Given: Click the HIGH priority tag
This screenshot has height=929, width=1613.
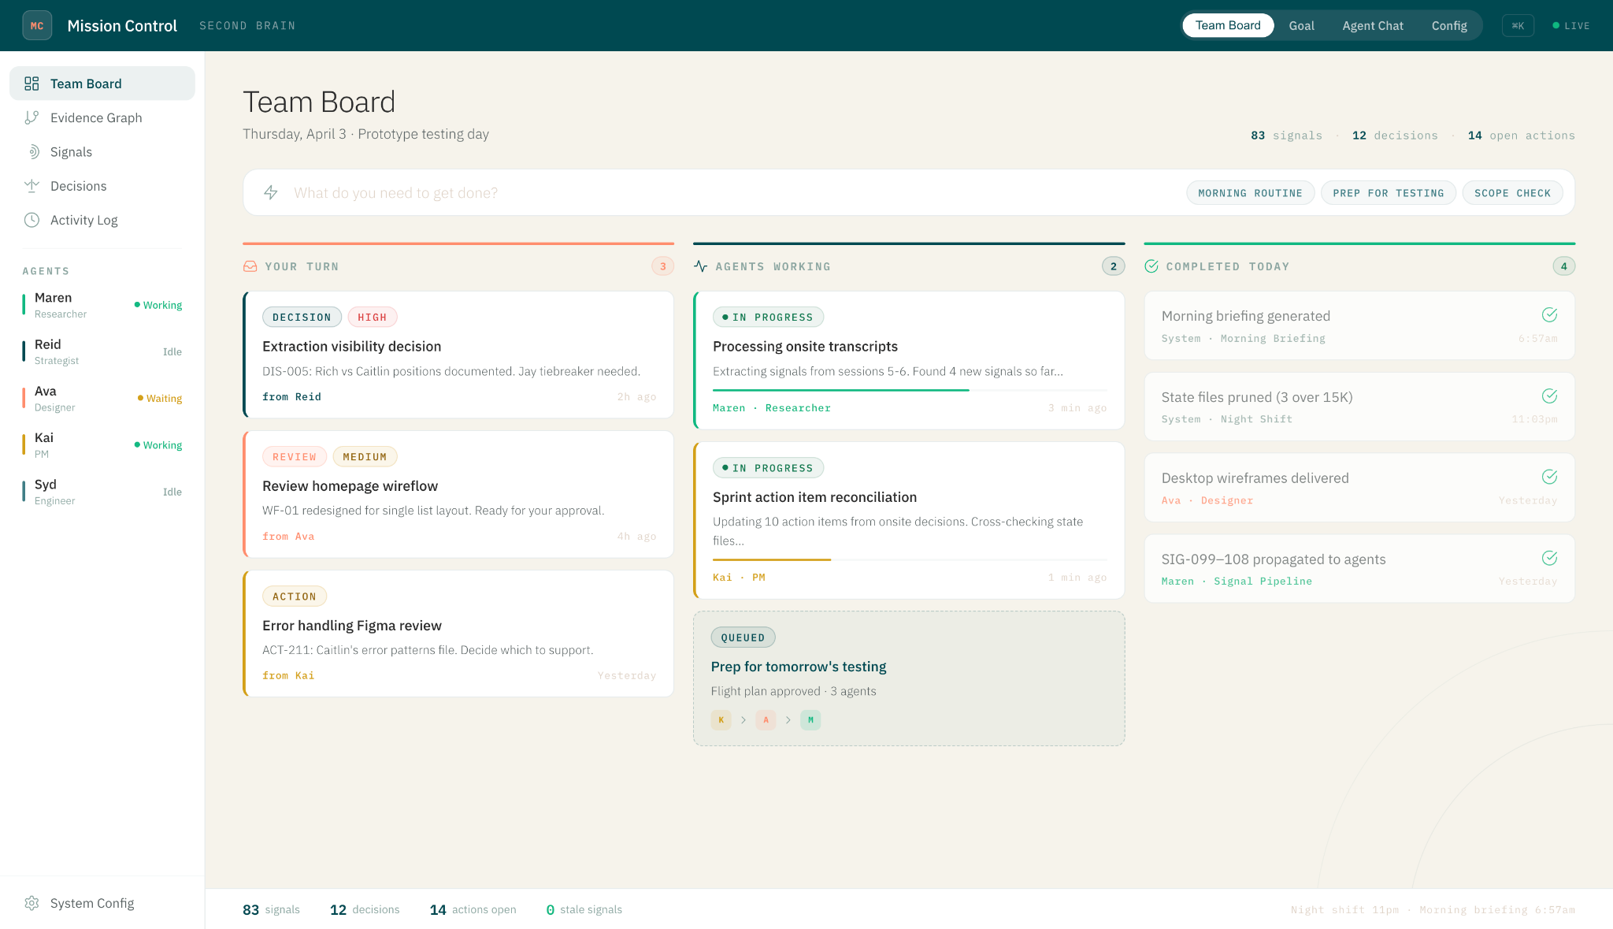Looking at the screenshot, I should pos(372,317).
